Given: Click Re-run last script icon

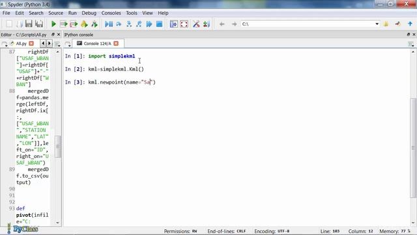Looking at the screenshot, I should (x=94, y=24).
